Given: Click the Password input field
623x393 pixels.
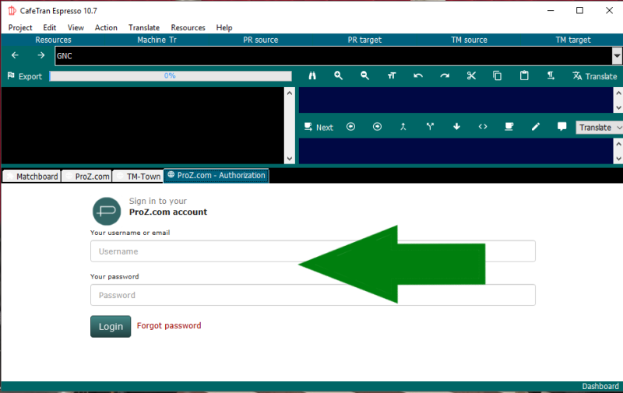Looking at the screenshot, I should coord(313,295).
